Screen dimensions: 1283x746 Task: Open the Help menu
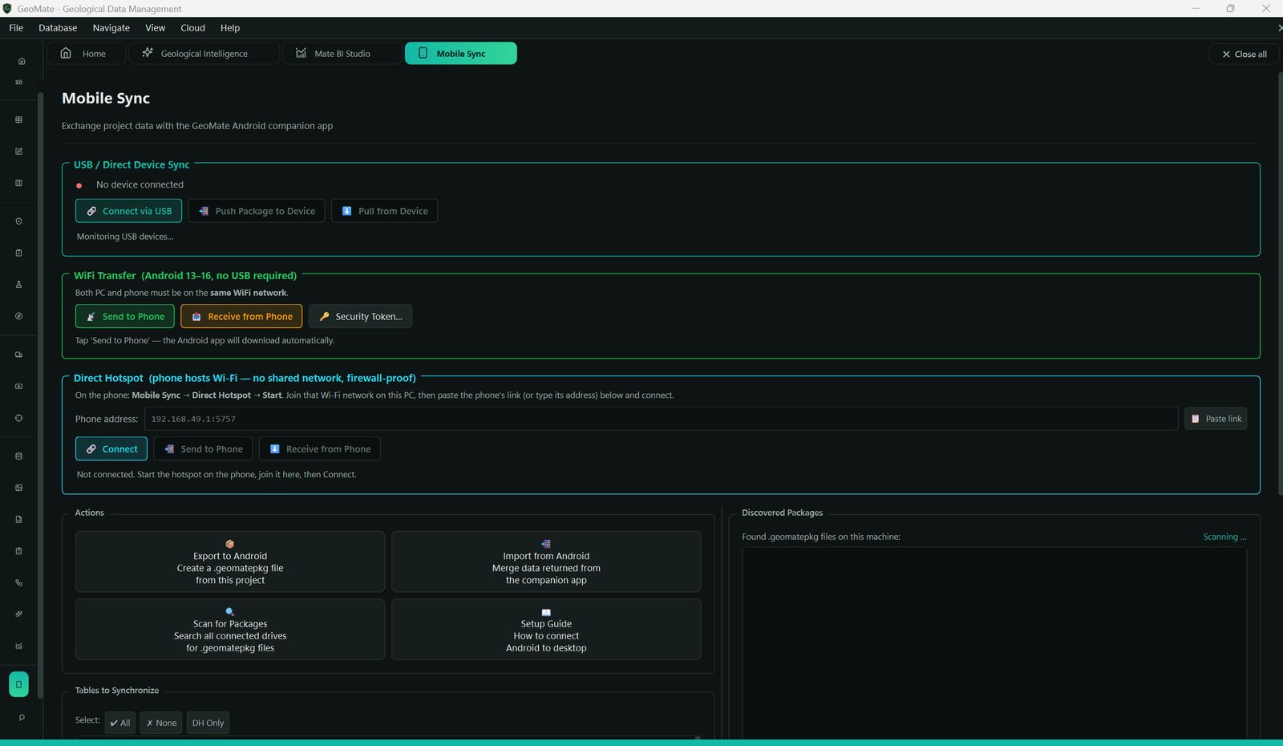(x=230, y=28)
